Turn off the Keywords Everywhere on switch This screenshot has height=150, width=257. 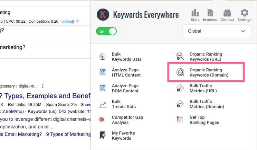[x=106, y=32]
